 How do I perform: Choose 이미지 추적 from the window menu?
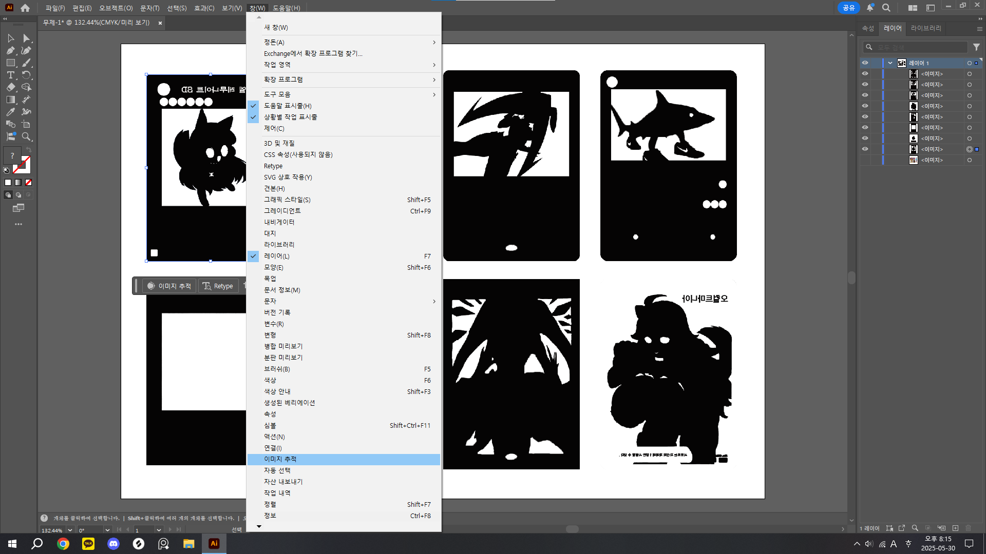click(x=344, y=459)
